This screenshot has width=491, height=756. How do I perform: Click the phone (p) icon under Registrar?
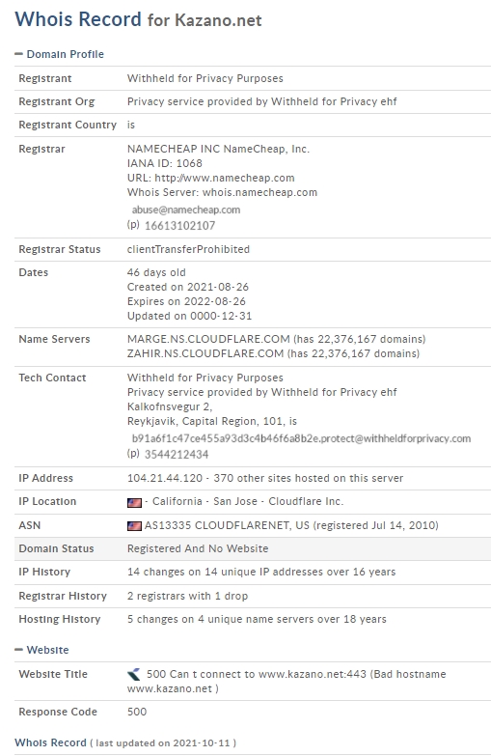pyautogui.click(x=133, y=225)
